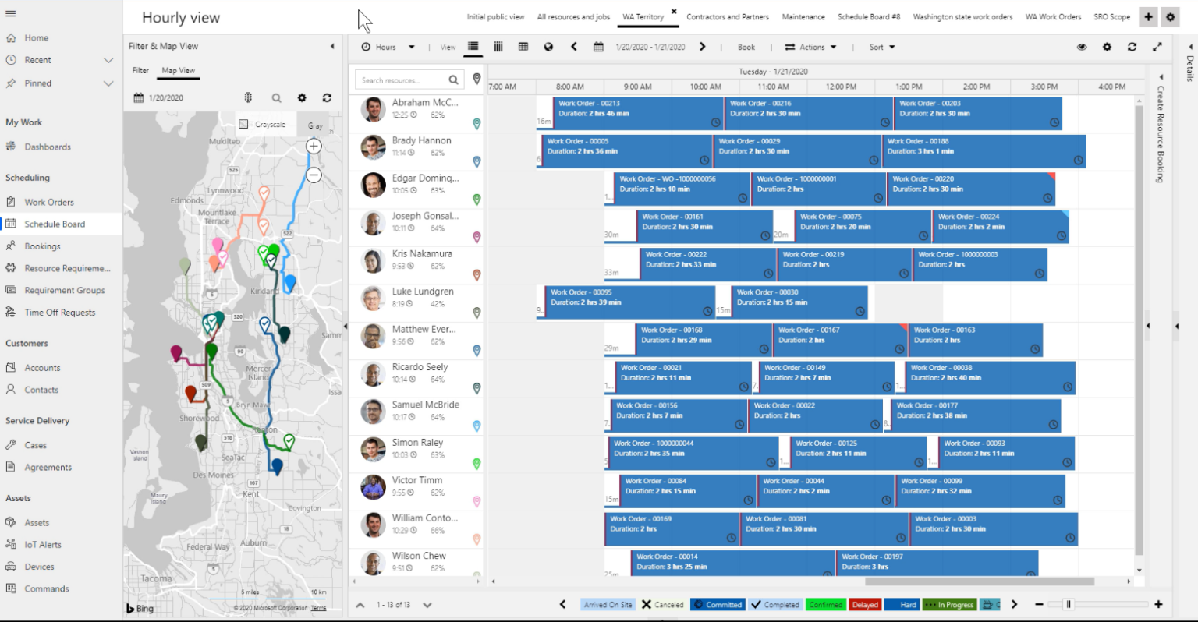Open the Sort dropdown
Image resolution: width=1198 pixels, height=622 pixels.
pyautogui.click(x=882, y=47)
